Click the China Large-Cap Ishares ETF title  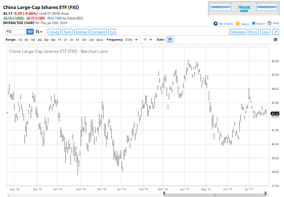(41, 8)
